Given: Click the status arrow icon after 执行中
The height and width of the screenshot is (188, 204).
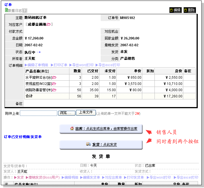Looking at the screenshot, I should click(x=39, y=52).
